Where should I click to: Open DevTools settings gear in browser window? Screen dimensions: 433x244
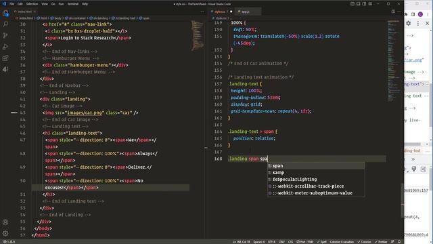(x=409, y=24)
